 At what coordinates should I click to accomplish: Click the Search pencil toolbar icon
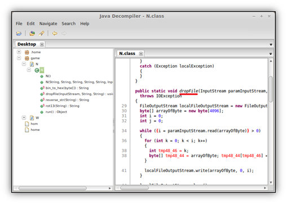click(x=41, y=34)
